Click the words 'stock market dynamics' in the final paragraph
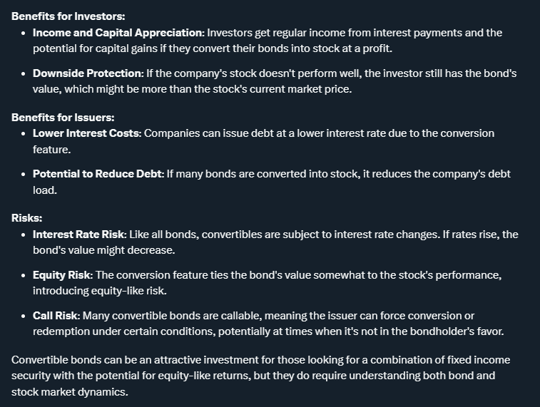 [68, 392]
